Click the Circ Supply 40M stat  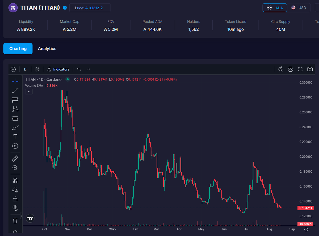coord(281,26)
